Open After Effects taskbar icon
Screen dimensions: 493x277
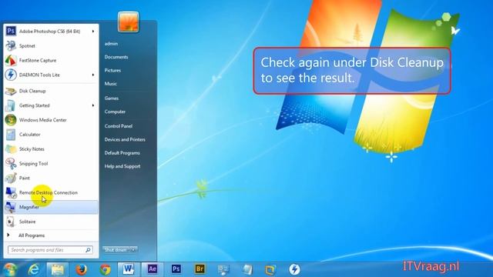click(153, 269)
